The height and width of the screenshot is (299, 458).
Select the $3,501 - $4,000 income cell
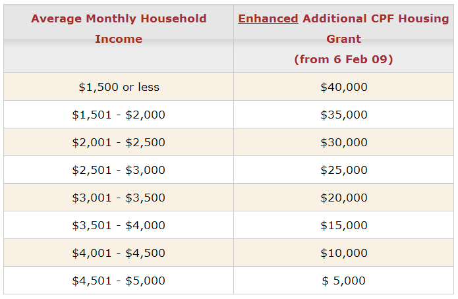pos(119,225)
